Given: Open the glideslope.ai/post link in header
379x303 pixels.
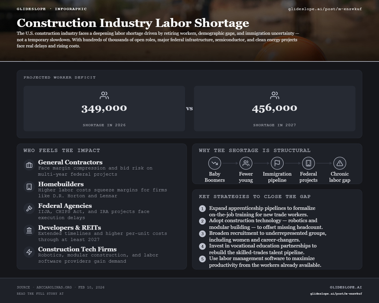Looking at the screenshot, I should (325, 9).
